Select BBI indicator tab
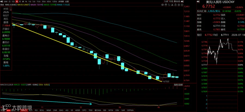This screenshot has height=112, width=245. click(105, 110)
